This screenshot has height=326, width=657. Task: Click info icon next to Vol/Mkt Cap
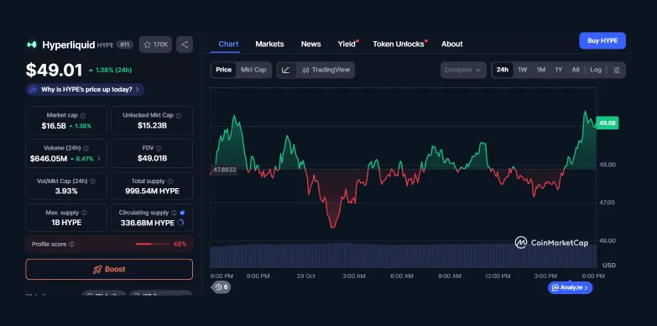(92, 181)
